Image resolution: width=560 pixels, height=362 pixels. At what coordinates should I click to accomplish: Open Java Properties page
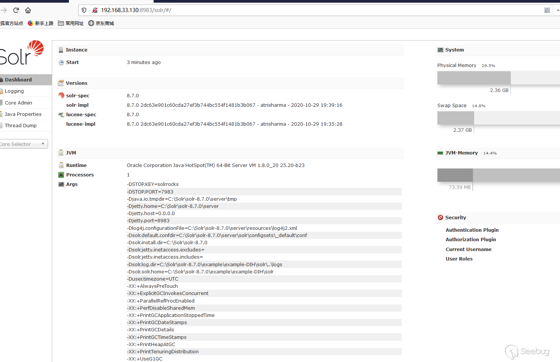(x=26, y=114)
